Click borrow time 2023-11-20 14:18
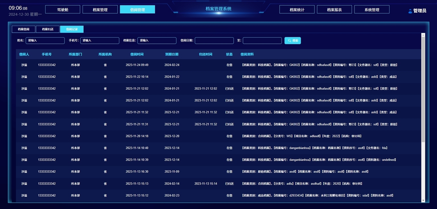Viewport: 437px width, 209px height. point(137,136)
